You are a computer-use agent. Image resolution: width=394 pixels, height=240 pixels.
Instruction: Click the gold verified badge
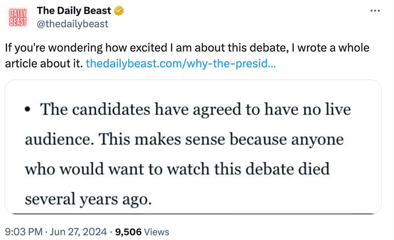118,10
